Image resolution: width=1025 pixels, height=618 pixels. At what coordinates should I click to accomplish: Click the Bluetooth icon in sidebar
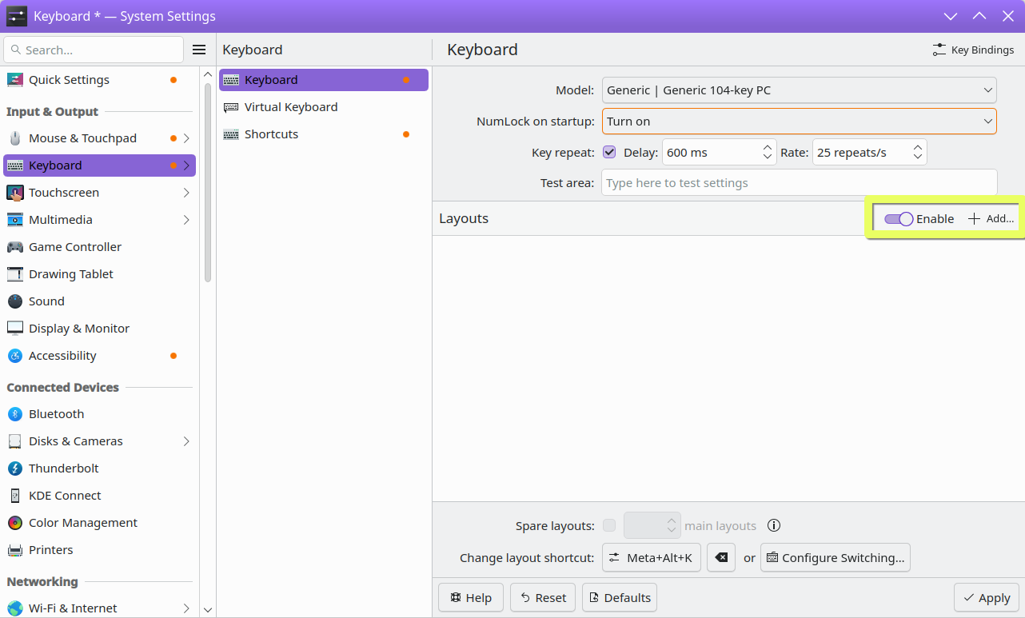[15, 414]
